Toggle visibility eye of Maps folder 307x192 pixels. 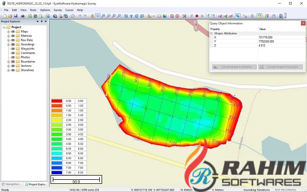[x=13, y=32]
